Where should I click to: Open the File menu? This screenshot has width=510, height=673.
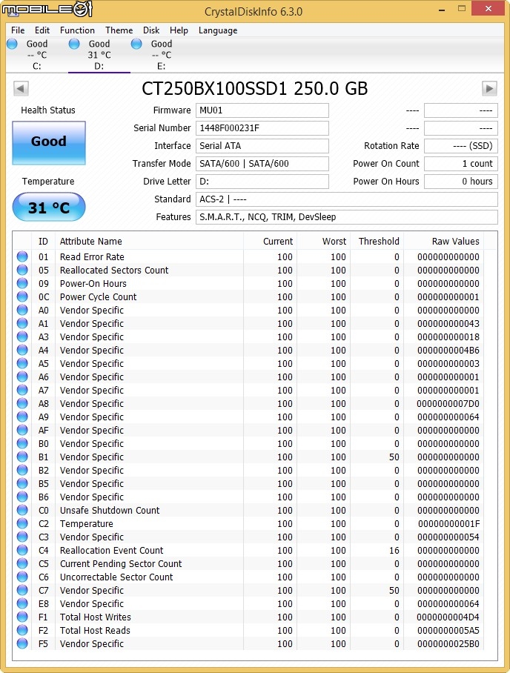[18, 30]
